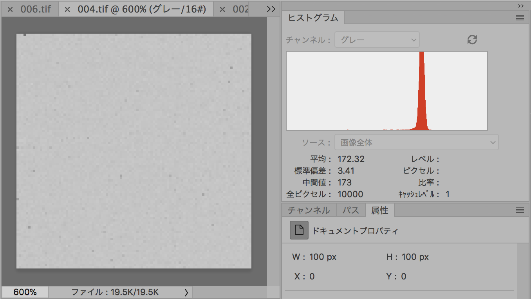This screenshot has width=531, height=299.
Task: Click the red peak in the histogram graph
Action: coord(422,98)
